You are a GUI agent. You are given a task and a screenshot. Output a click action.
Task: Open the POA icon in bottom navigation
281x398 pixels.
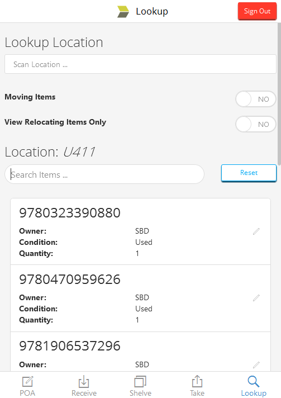point(27,381)
